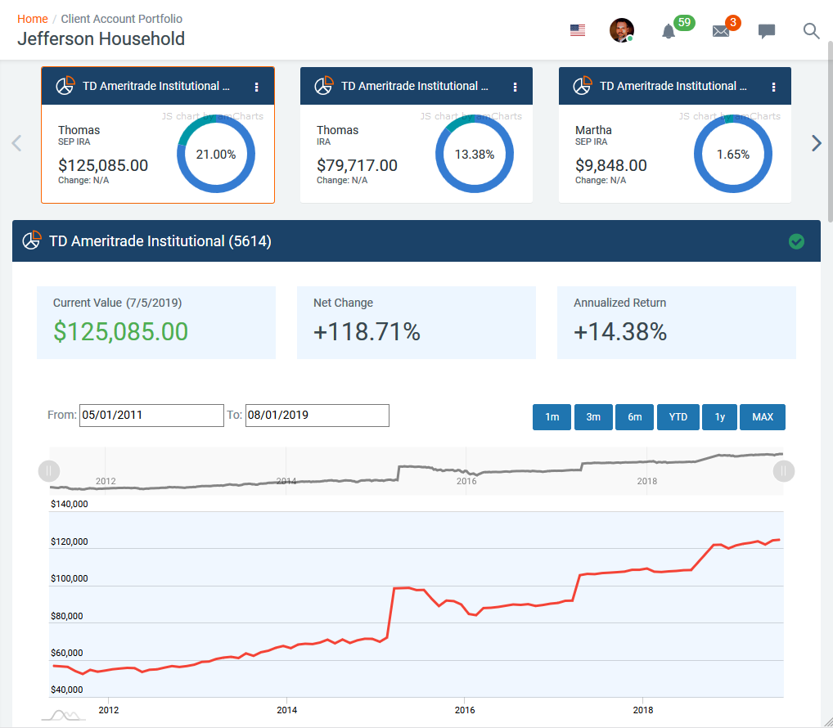Screen dimensions: 833x728
Task: Click the green Current Value $125,085.00 figure
Action: (120, 332)
